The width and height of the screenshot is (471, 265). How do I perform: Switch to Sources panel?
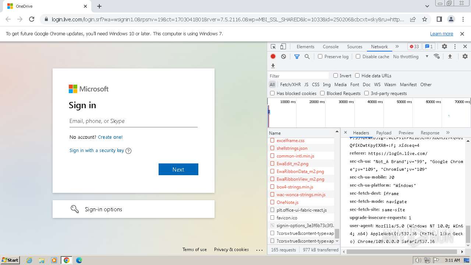355,47
